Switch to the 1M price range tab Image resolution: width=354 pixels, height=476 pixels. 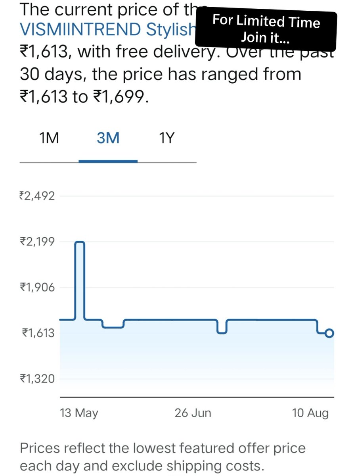point(49,139)
